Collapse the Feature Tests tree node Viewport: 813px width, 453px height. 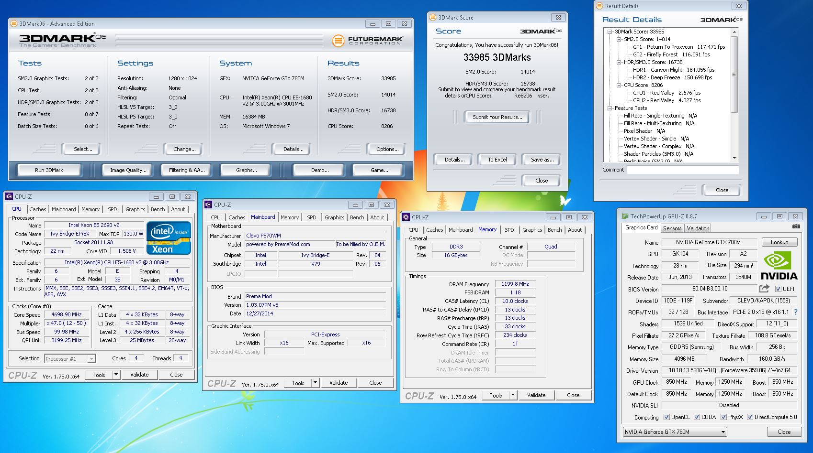(x=610, y=108)
